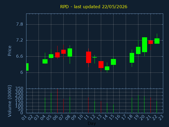
Task: Click the red volume bar for day 11
Action: tap(88, 105)
